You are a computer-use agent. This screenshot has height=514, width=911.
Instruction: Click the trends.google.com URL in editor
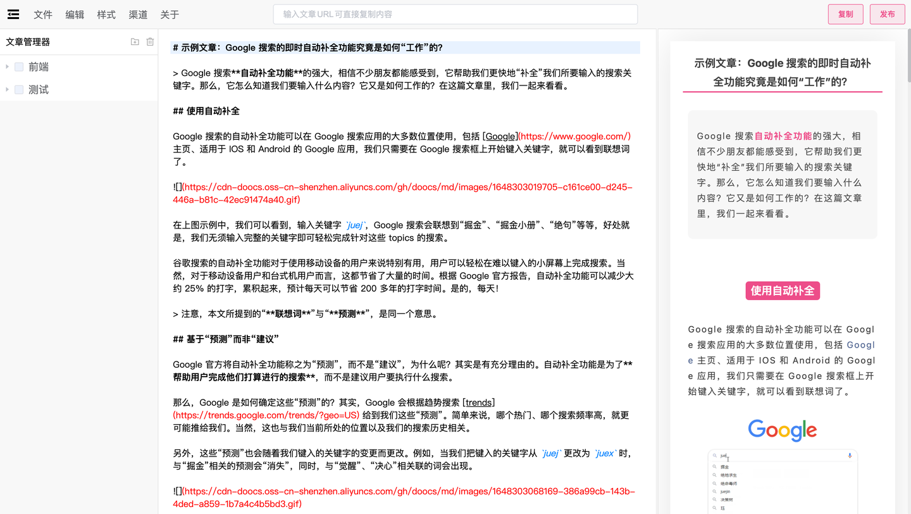(x=266, y=415)
